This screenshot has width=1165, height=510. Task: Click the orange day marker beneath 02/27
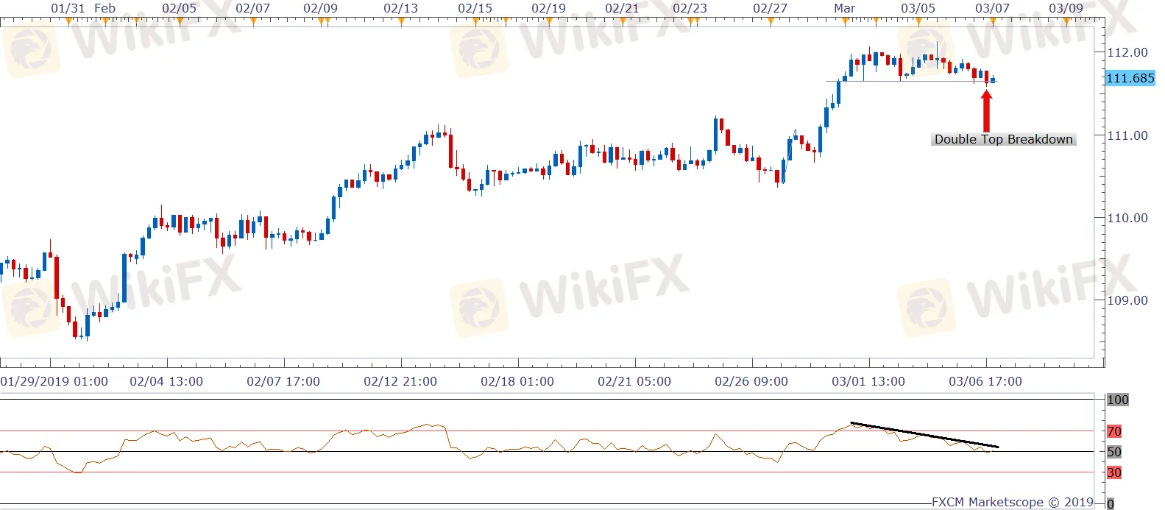[771, 21]
